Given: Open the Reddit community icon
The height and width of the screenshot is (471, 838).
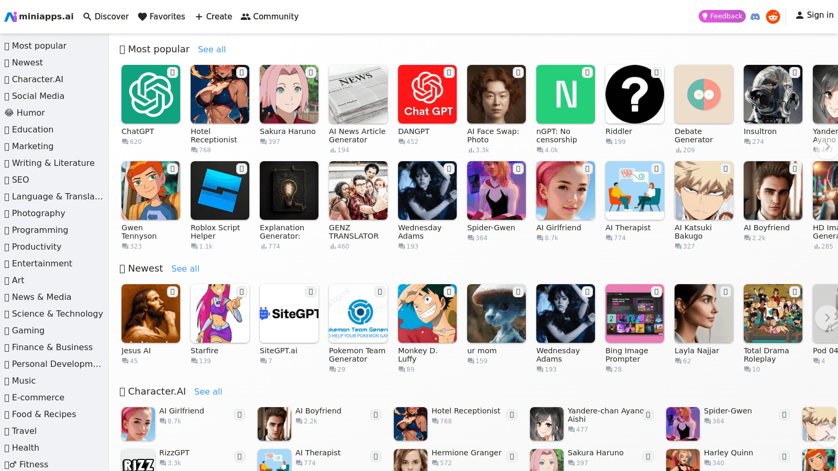Looking at the screenshot, I should (x=773, y=17).
